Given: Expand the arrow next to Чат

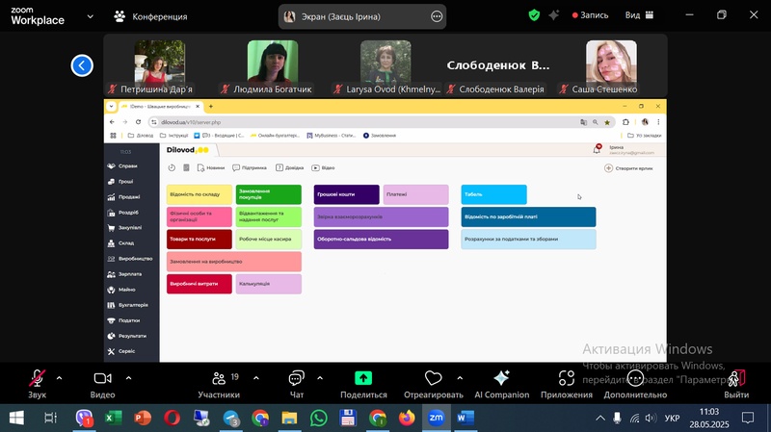Looking at the screenshot, I should [x=320, y=378].
